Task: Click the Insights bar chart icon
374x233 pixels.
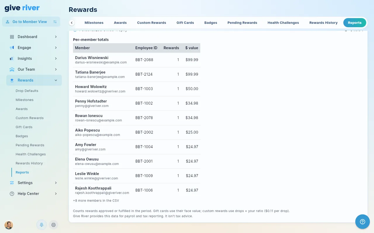Action: (x=12, y=59)
